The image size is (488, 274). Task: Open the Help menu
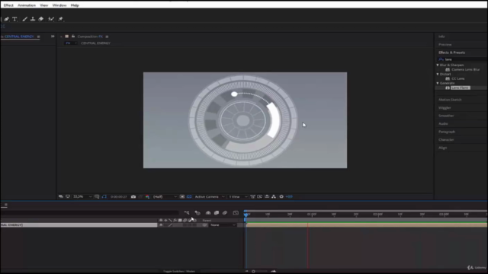coord(75,5)
